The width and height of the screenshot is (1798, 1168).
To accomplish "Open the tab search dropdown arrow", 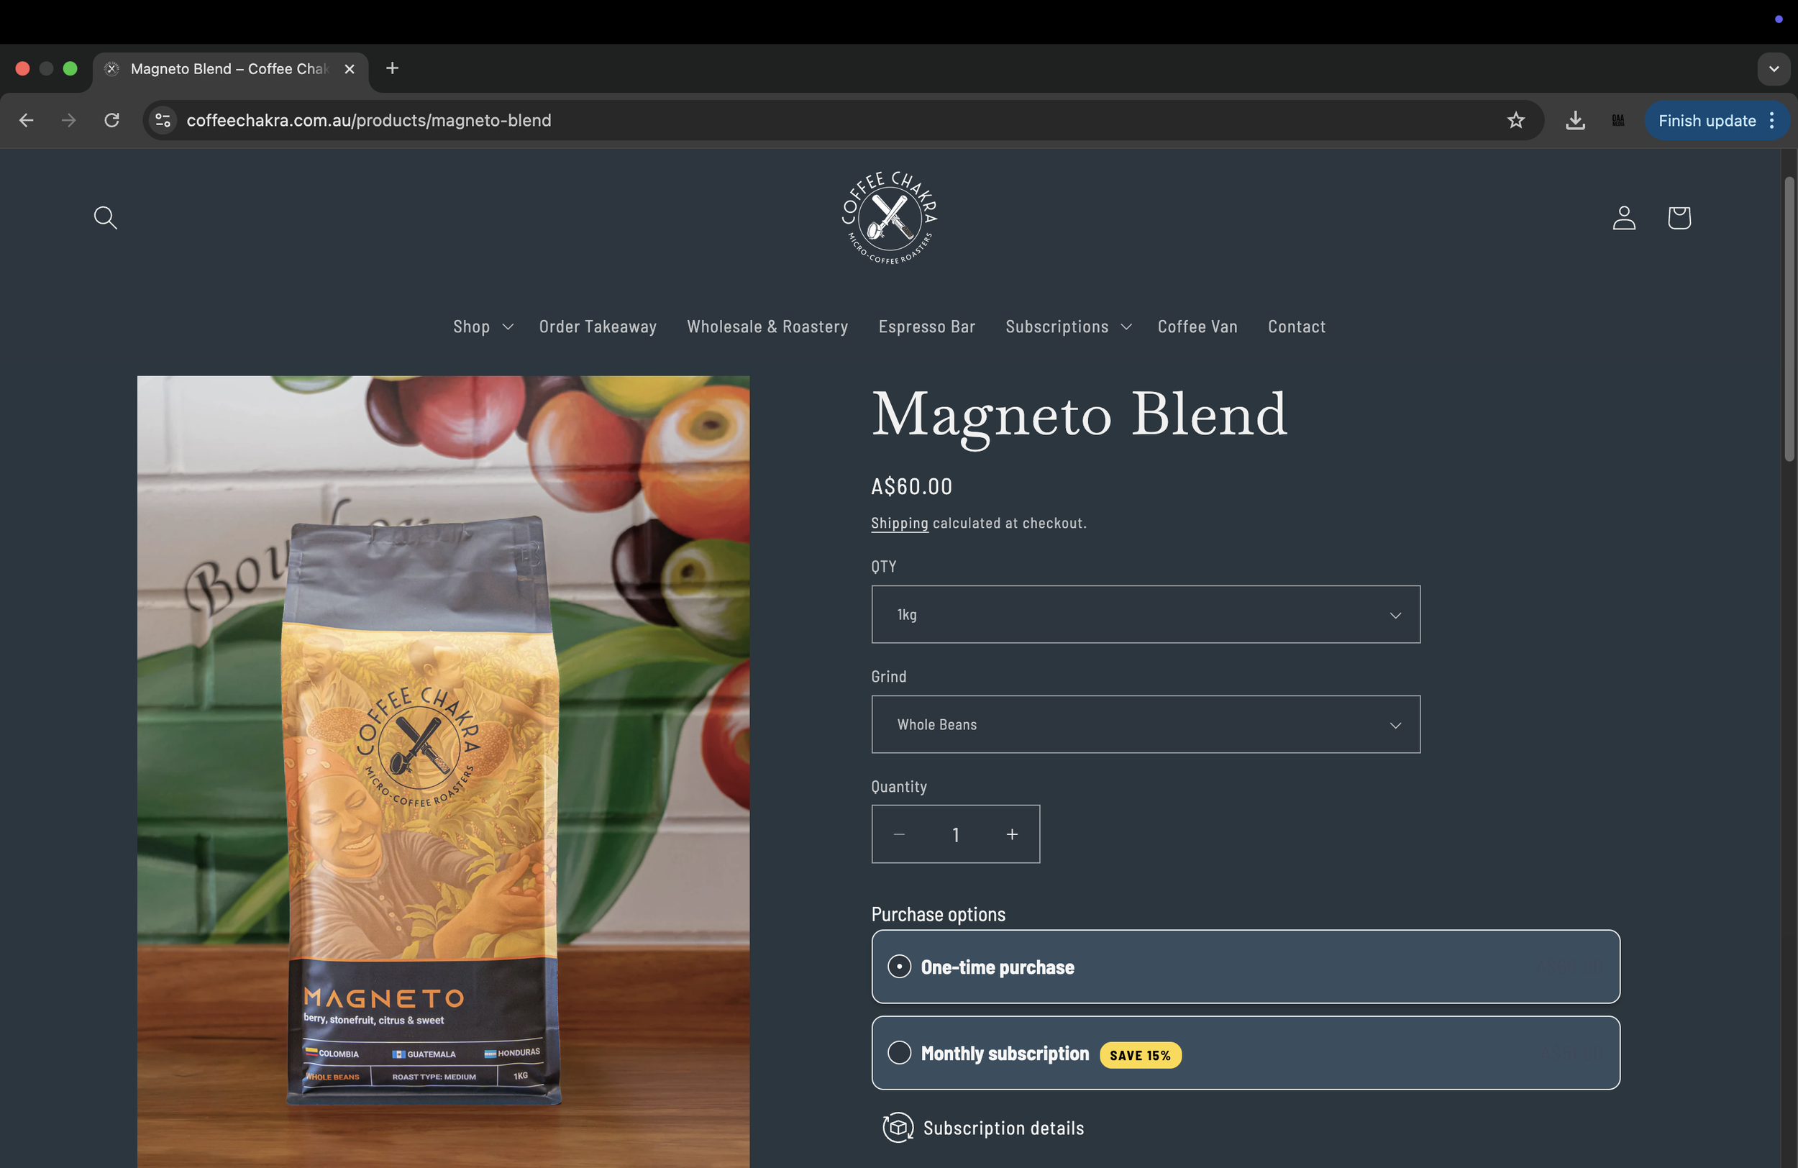I will pyautogui.click(x=1774, y=69).
